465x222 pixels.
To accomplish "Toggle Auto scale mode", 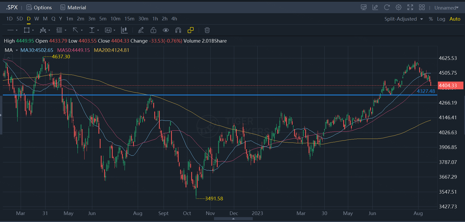I will click(x=455, y=19).
